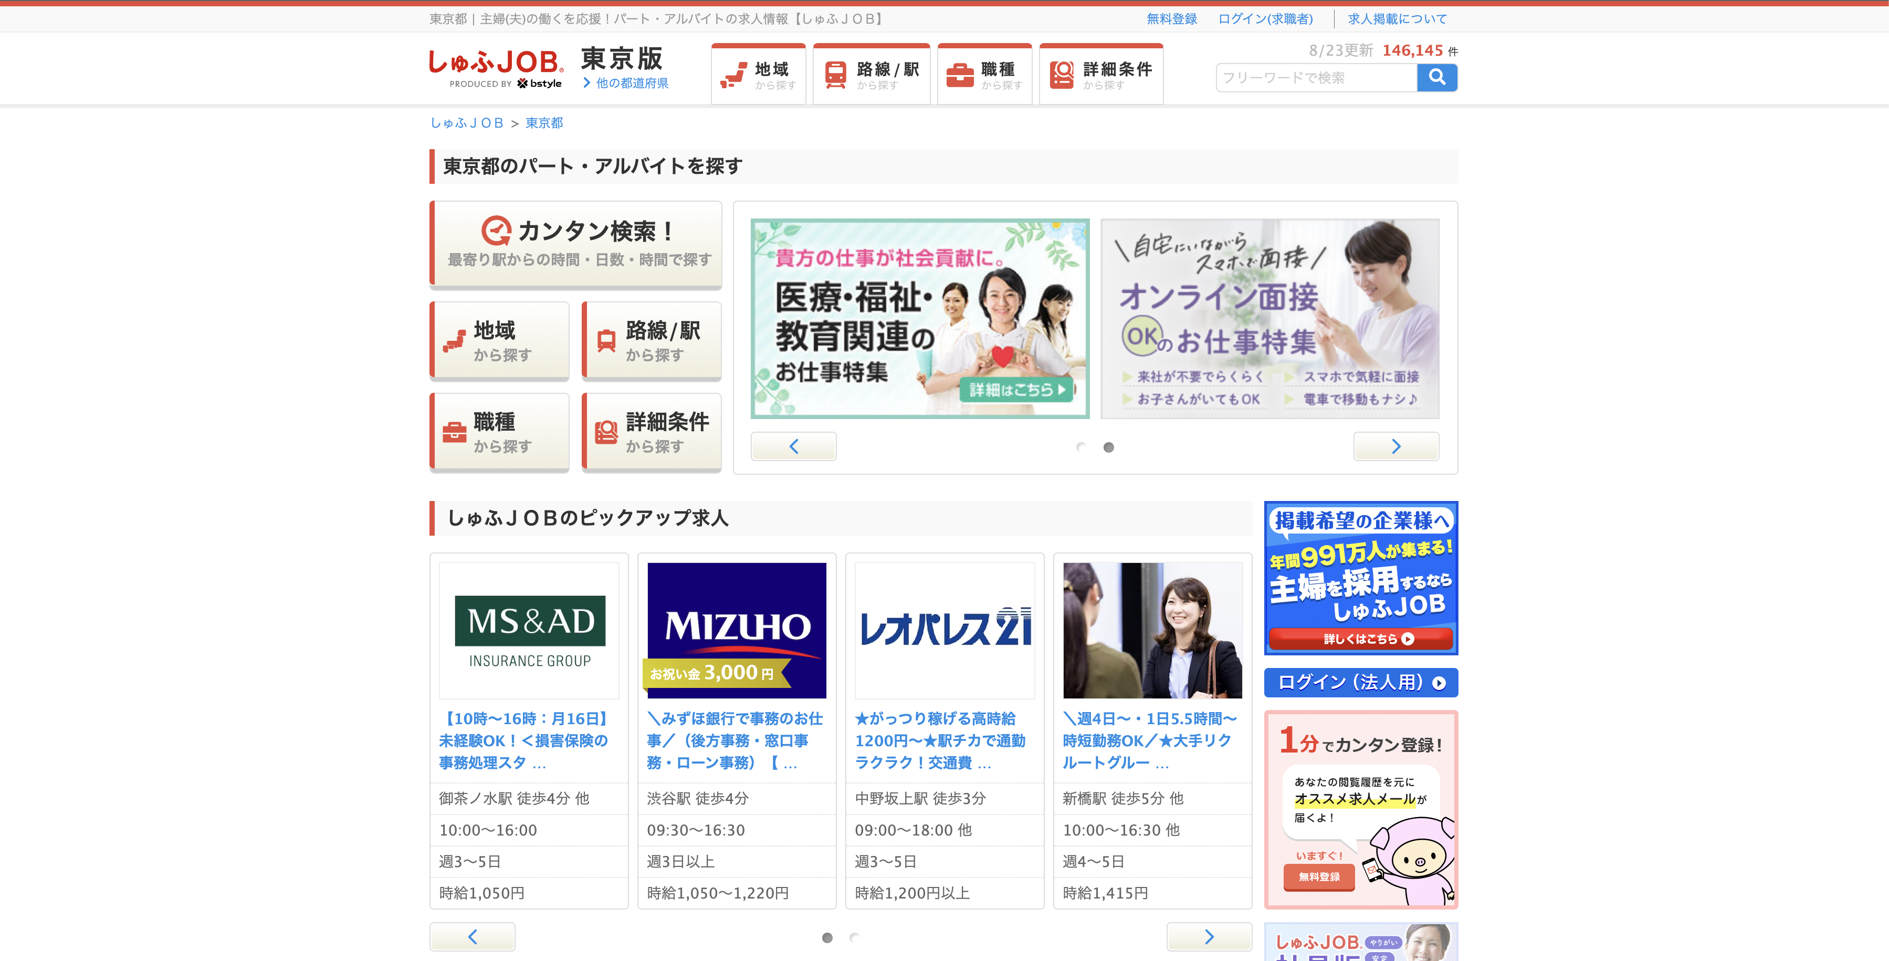Image resolution: width=1889 pixels, height=961 pixels.
Task: Open ログイン(求職者) in the top menu
Action: pyautogui.click(x=1265, y=18)
